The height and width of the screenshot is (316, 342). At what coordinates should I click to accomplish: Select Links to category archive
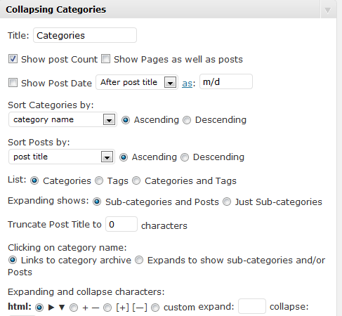pos(13,260)
